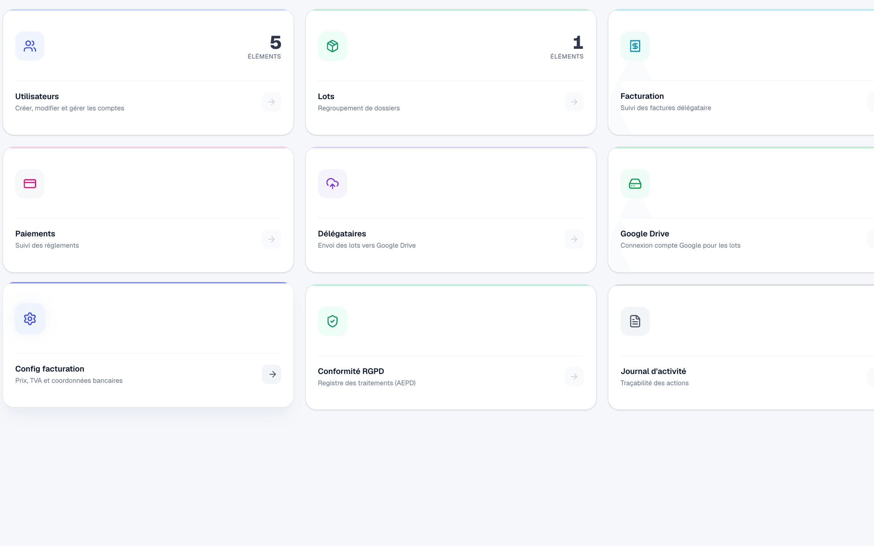The height and width of the screenshot is (546, 874).
Task: Click the Utilisateurs count of 5 éléments
Action: click(x=264, y=47)
